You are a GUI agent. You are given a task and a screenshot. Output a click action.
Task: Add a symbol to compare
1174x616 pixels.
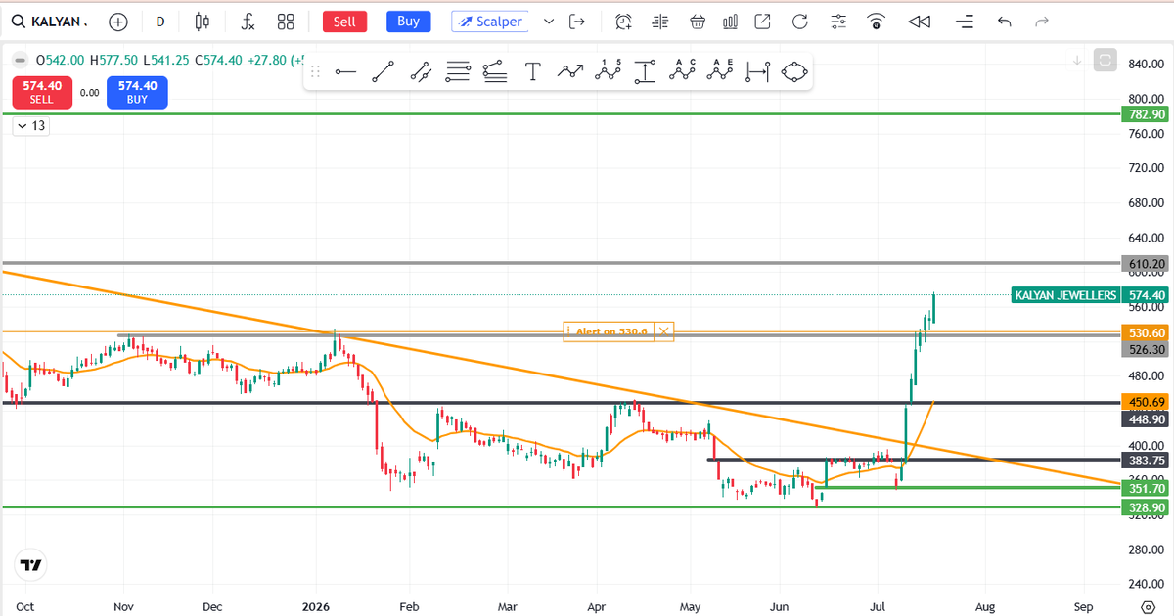(x=118, y=22)
